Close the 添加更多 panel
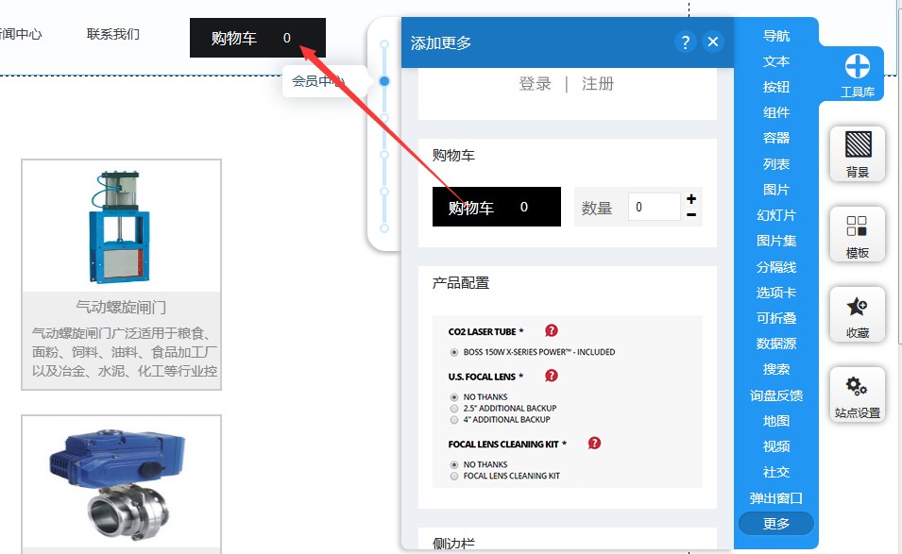Image resolution: width=902 pixels, height=554 pixels. point(713,42)
